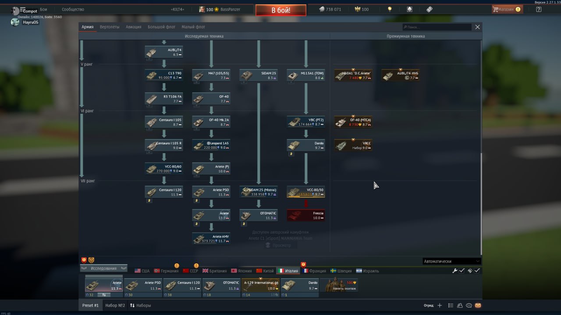Select the M113A1 (TOW) vehicle

(x=306, y=75)
